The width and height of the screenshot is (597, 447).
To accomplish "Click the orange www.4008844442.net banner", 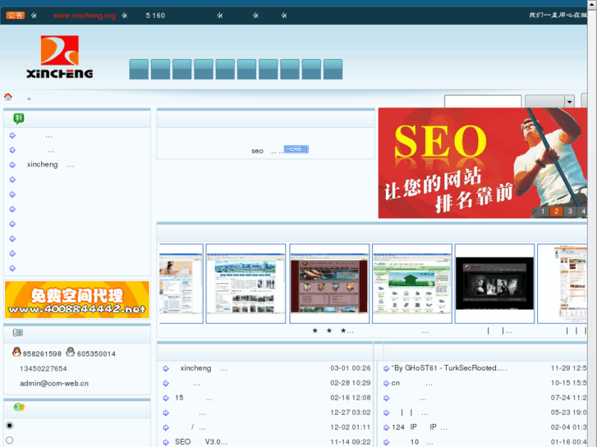I will tap(77, 299).
